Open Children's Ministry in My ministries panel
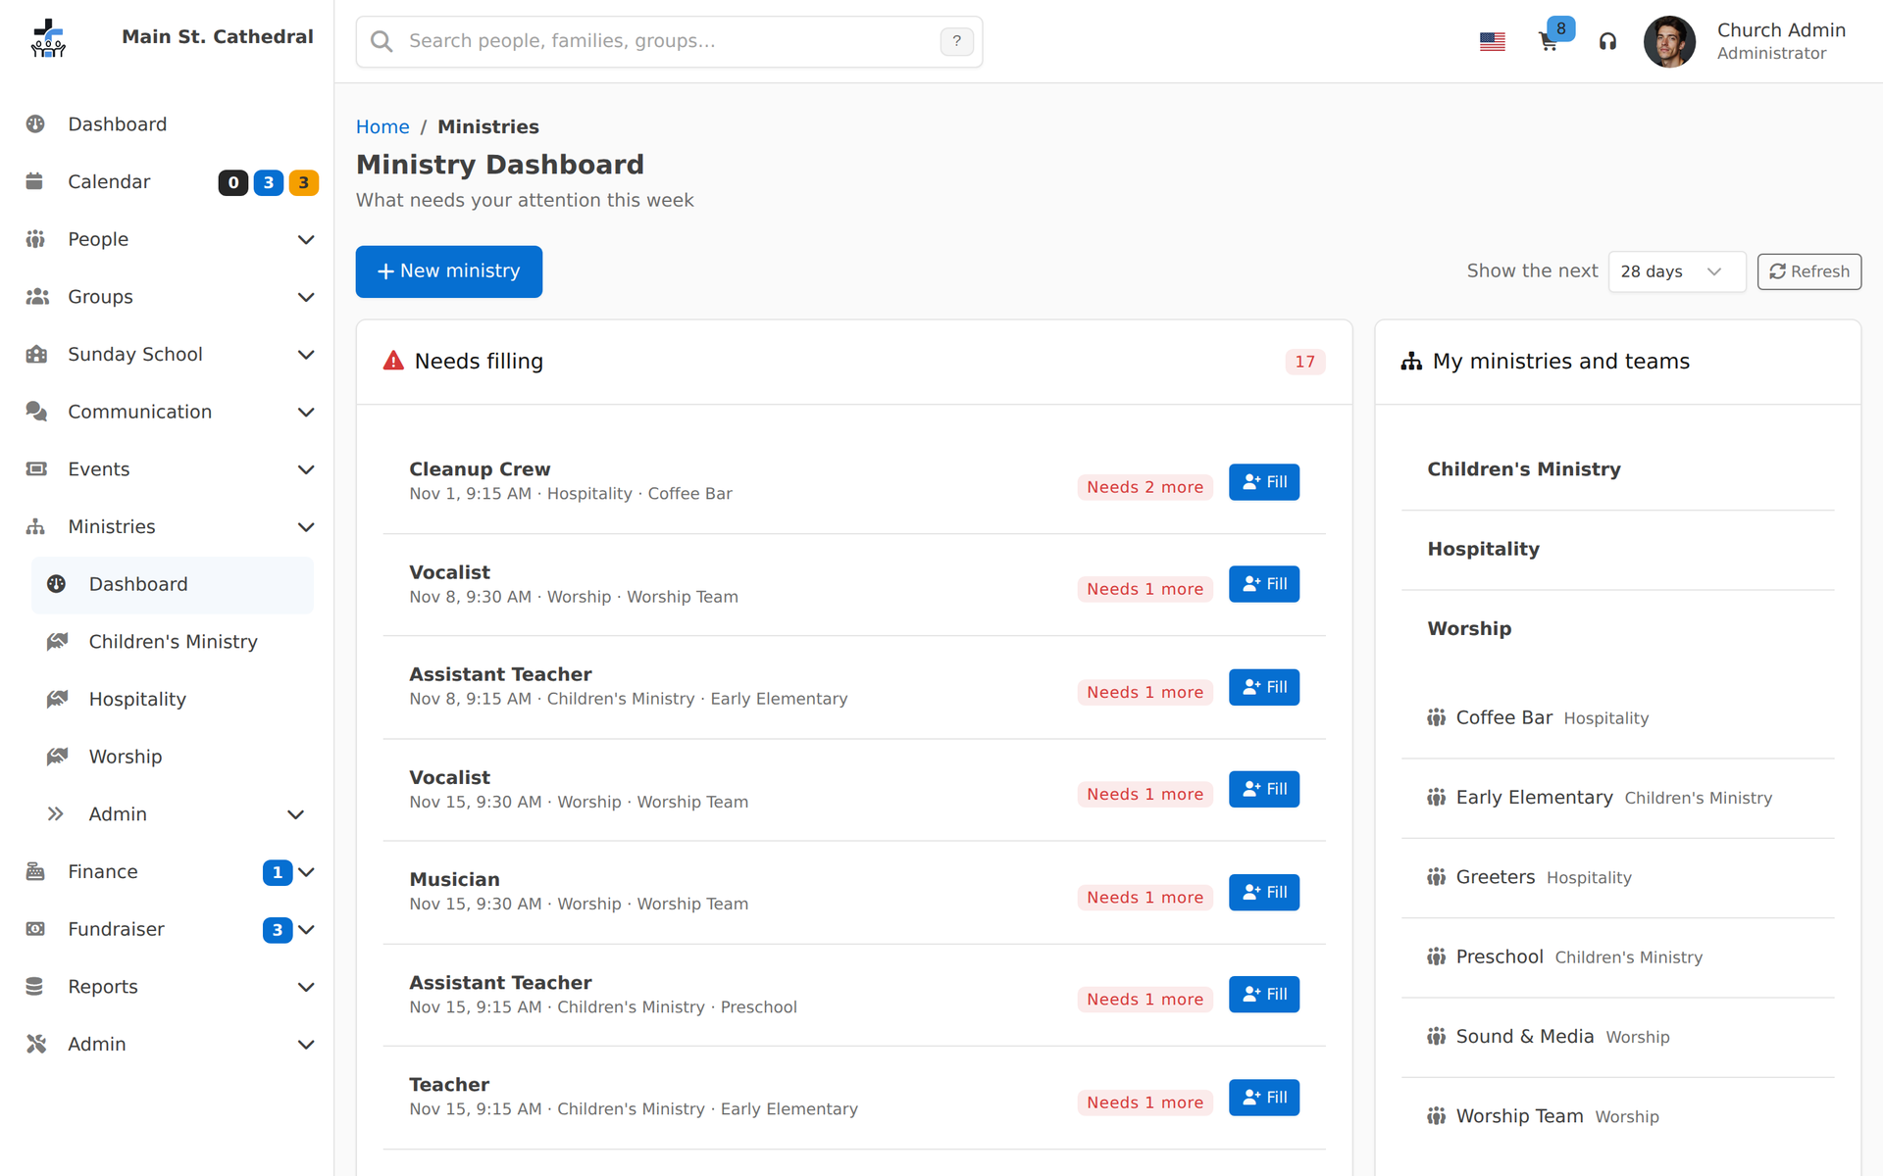Viewport: 1883px width, 1176px height. 1524,469
